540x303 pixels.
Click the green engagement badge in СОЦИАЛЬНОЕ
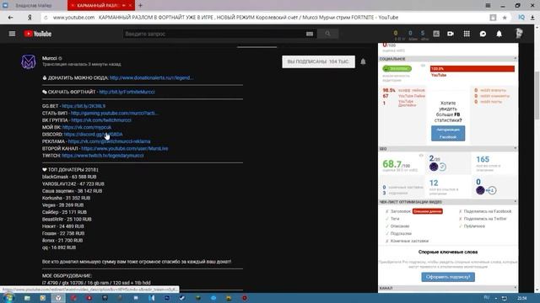[x=397, y=69]
